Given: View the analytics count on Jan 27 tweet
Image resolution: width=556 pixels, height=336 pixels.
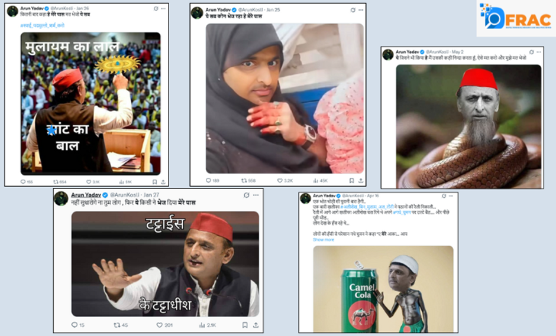Looking at the screenshot, I should pos(208,325).
